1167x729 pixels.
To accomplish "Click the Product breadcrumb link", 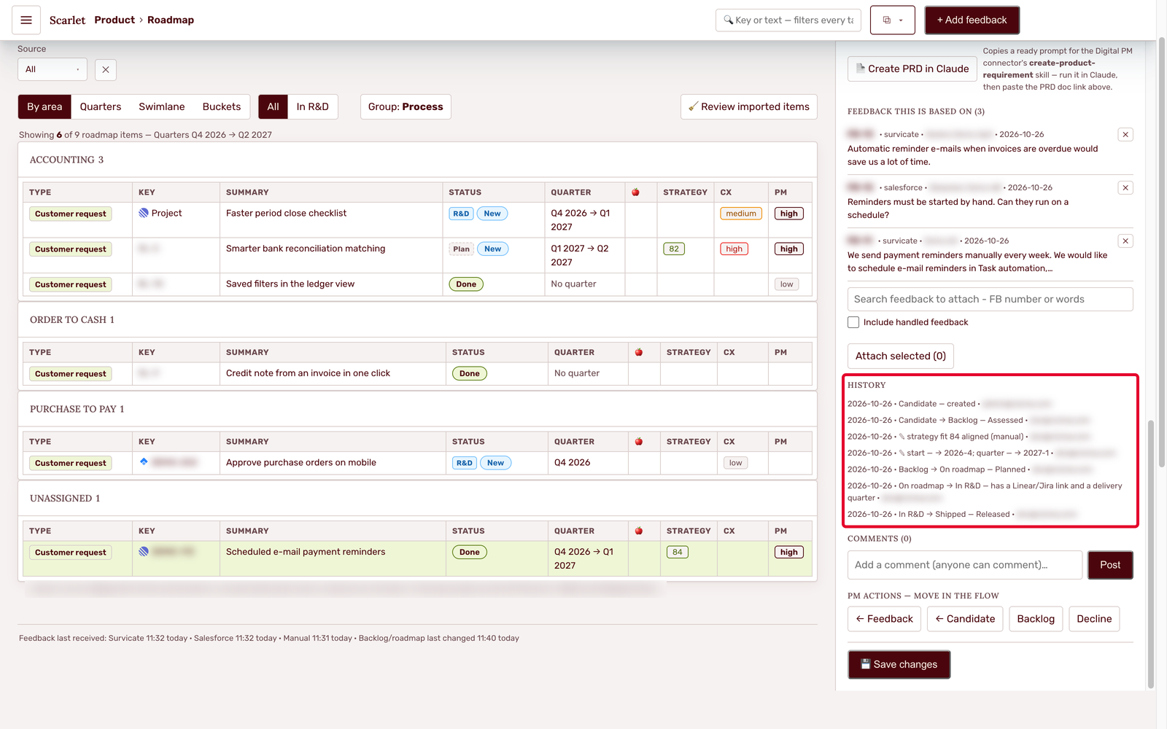I will 115,20.
